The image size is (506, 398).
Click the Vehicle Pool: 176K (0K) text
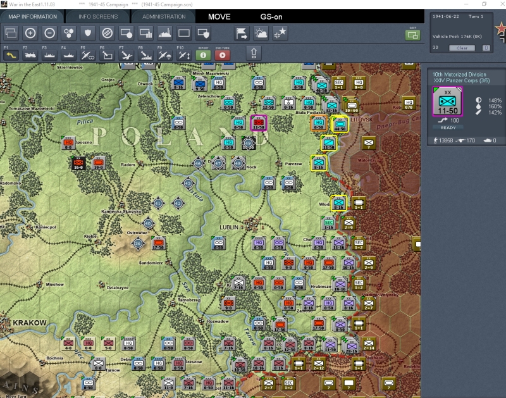[457, 36]
